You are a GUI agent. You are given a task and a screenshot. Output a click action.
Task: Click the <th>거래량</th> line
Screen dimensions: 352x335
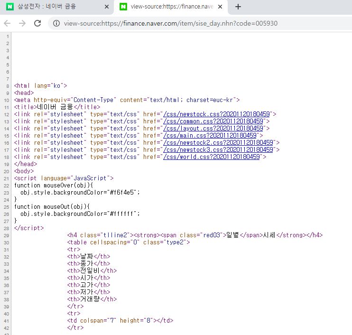[92, 299]
